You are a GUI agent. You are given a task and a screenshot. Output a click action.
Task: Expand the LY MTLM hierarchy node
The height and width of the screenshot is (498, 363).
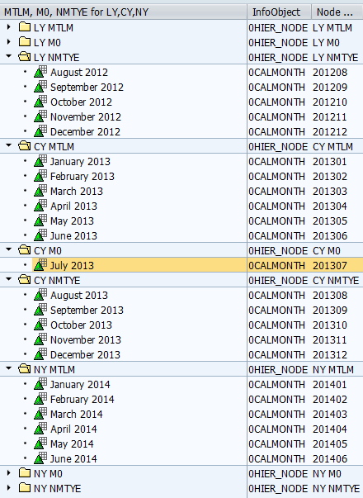pyautogui.click(x=9, y=27)
